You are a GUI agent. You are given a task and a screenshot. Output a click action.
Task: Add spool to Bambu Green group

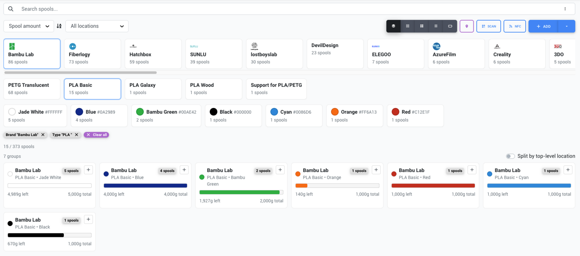click(x=280, y=170)
